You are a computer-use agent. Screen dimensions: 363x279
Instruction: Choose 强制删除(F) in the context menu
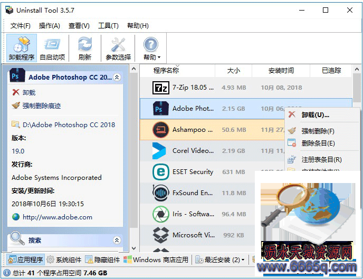[x=318, y=131]
